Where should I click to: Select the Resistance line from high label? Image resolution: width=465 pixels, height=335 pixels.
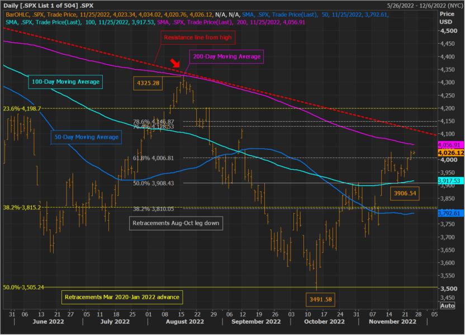[198, 37]
